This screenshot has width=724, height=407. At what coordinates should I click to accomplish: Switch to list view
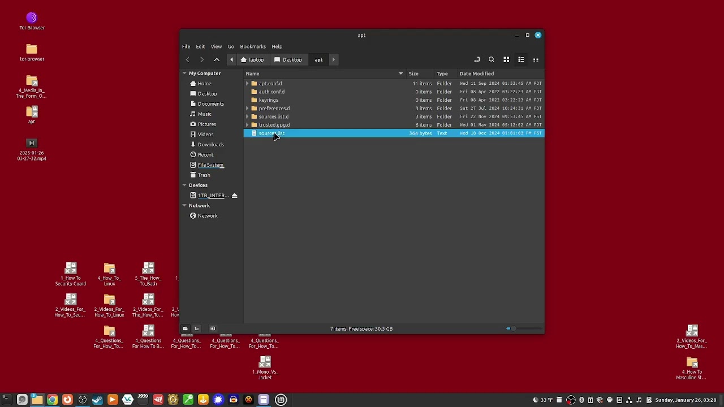point(521,59)
